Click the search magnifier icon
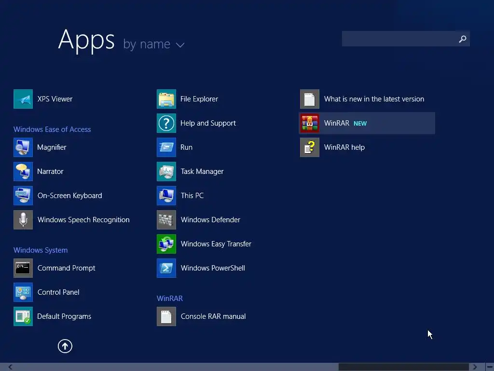Image resolution: width=494 pixels, height=371 pixels. click(x=463, y=39)
